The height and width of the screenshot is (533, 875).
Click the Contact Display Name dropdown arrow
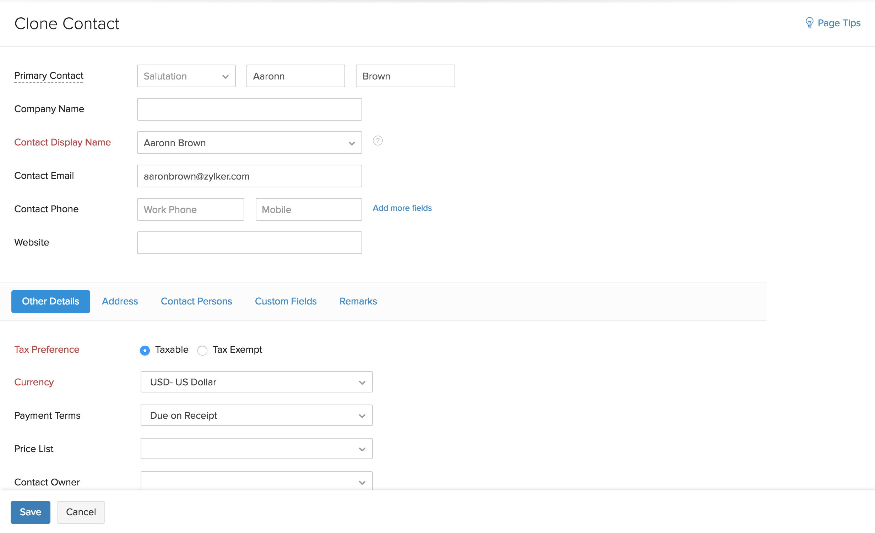(351, 142)
